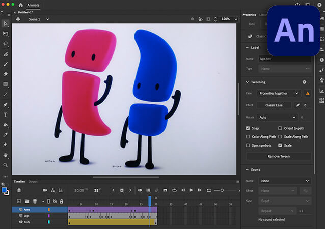Select the Zoom magnifier tool
Viewport: 325px width, 229px height.
point(6,165)
